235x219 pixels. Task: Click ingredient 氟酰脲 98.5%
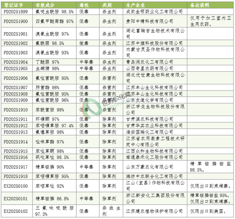click(50, 43)
